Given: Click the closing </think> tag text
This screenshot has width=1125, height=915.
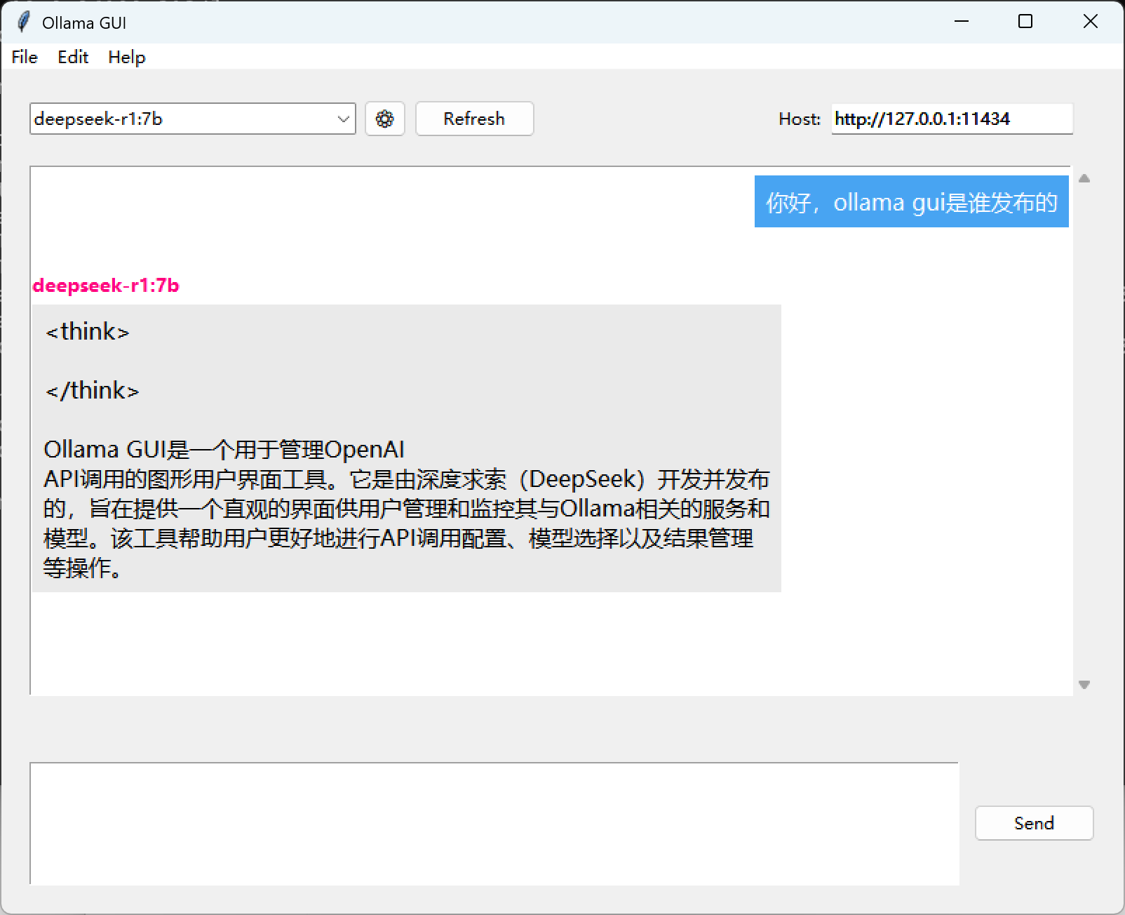Looking at the screenshot, I should [93, 390].
